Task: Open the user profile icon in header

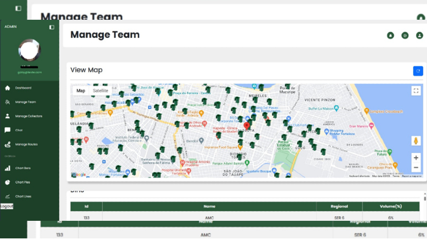Action: tap(420, 35)
